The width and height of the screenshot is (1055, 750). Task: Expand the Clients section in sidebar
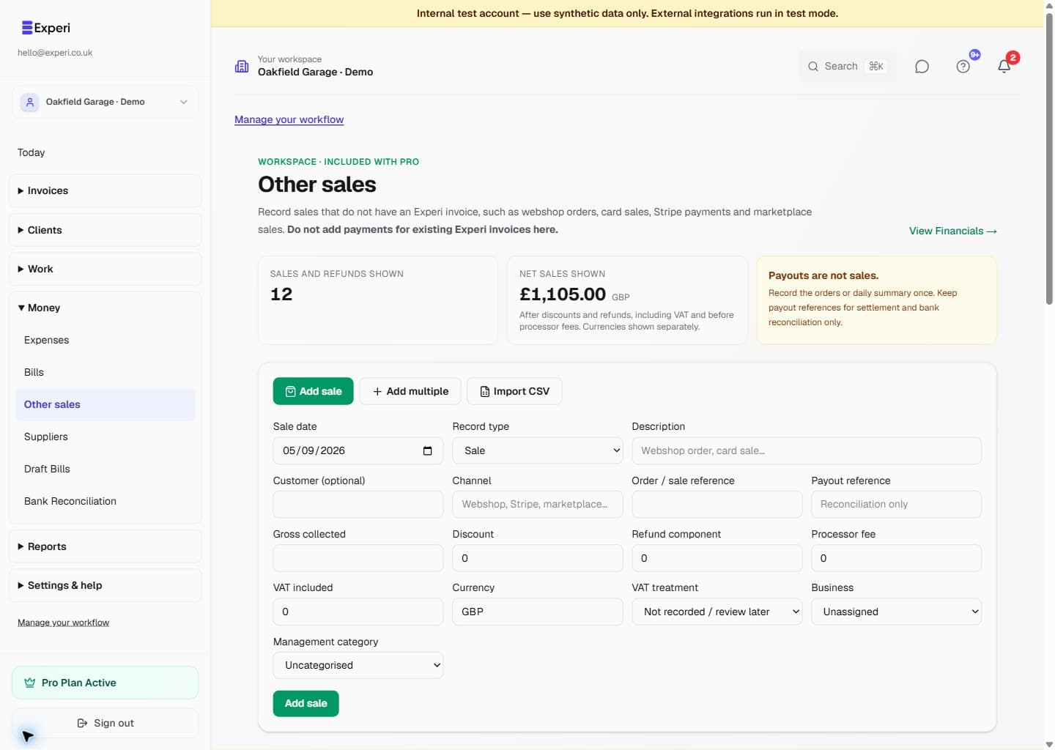[105, 230]
